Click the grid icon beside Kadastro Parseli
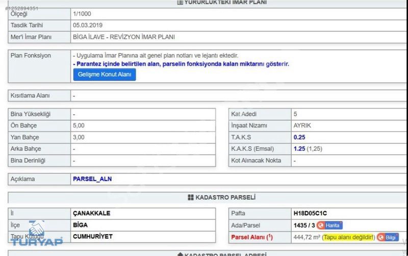Viewport: 408px width, 256px height. coord(191,197)
